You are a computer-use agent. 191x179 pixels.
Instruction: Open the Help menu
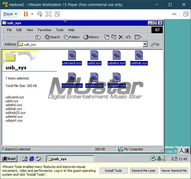coord(71,30)
